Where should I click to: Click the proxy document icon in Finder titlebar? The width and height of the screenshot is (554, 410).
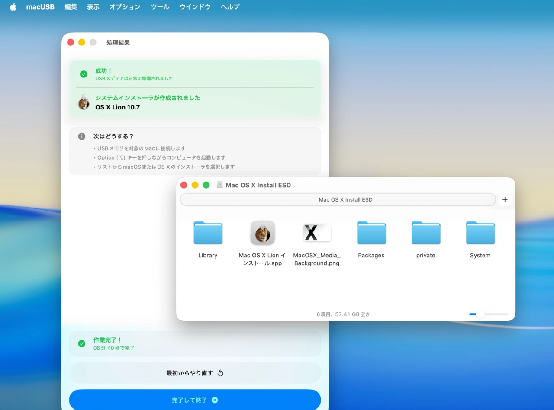(219, 185)
